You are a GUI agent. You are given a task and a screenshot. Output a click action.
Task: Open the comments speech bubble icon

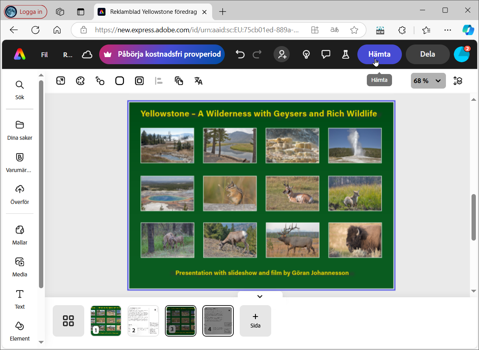tap(326, 54)
